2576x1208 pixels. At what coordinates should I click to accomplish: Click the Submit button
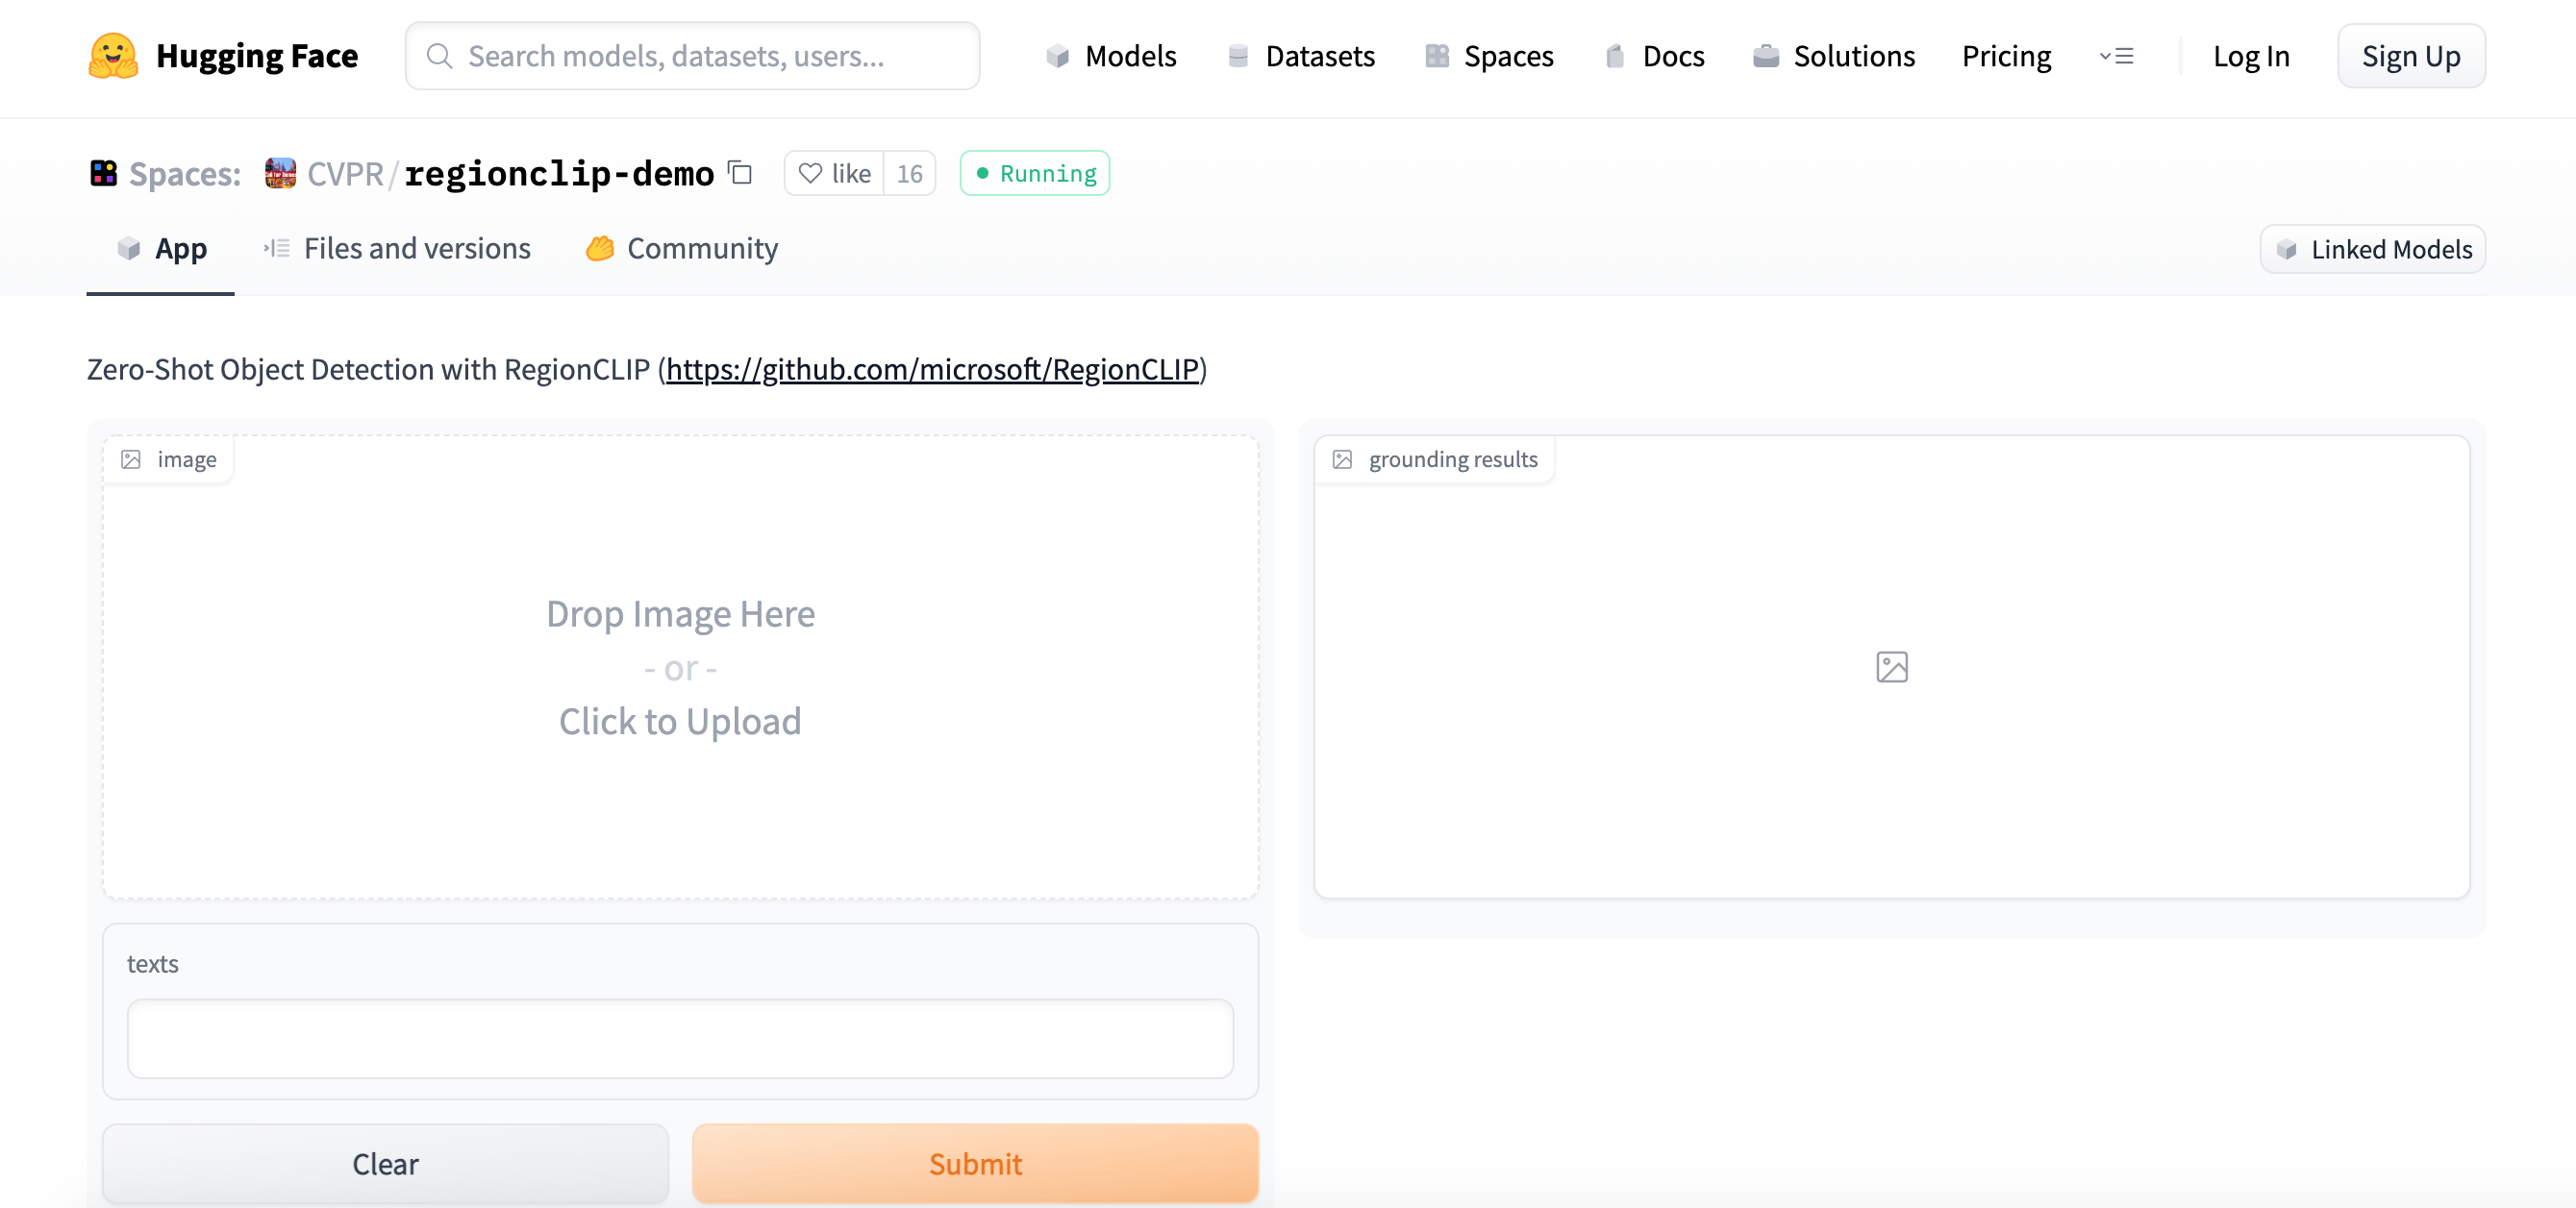click(x=975, y=1164)
